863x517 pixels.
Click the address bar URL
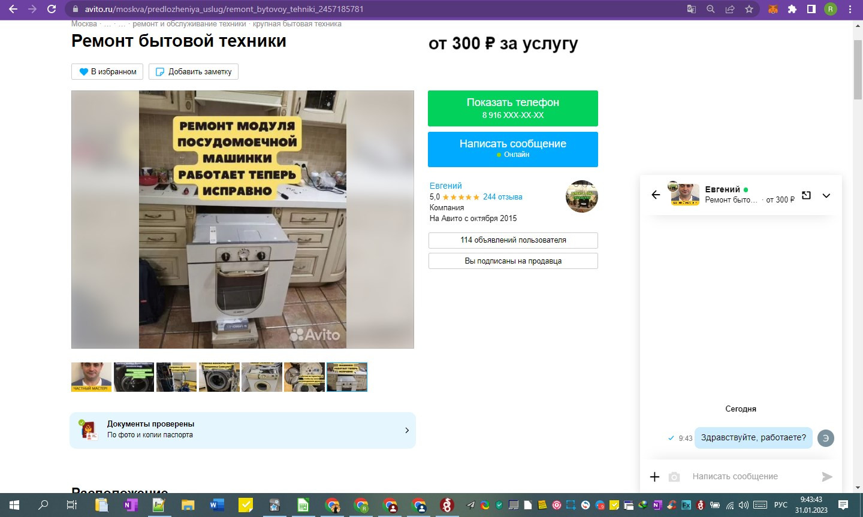224,9
